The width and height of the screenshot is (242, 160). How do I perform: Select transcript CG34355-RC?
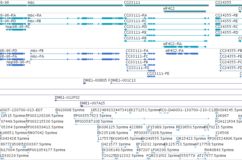pyautogui.click(x=229, y=30)
